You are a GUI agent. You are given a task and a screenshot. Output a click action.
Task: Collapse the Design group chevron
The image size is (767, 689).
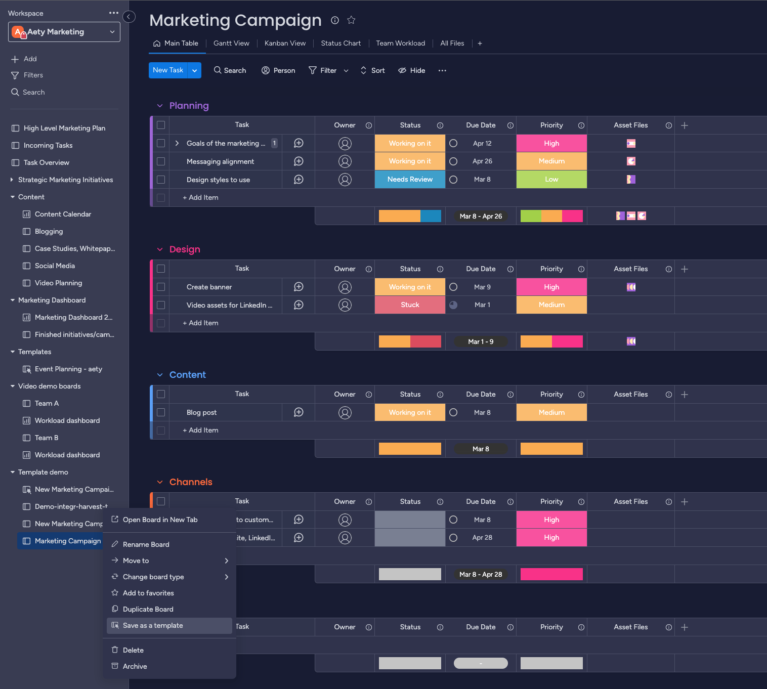coord(160,249)
